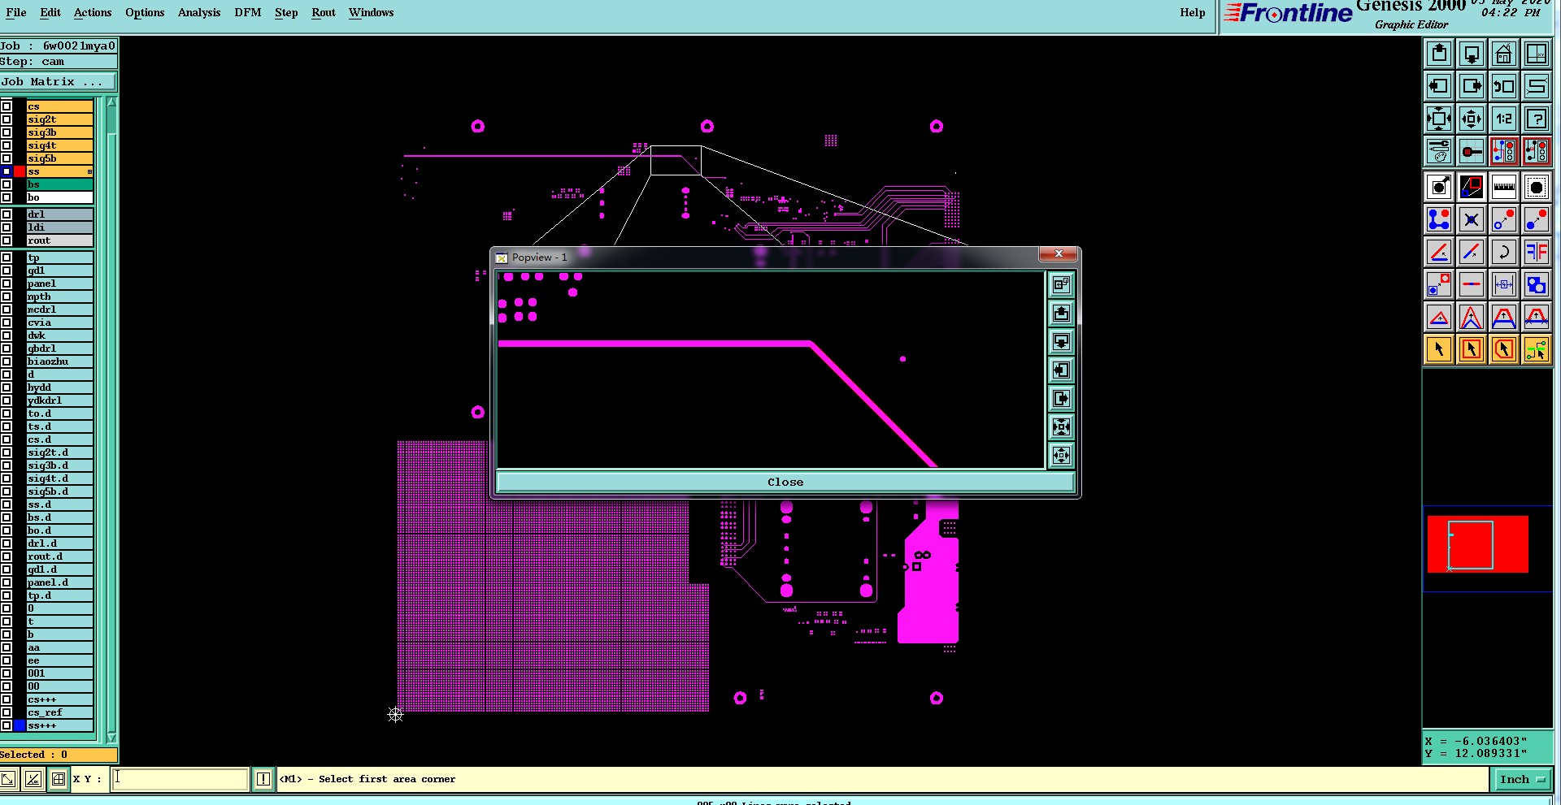Click the ruler measure tool icon
Viewport: 1561px width, 805px height.
click(x=1504, y=187)
